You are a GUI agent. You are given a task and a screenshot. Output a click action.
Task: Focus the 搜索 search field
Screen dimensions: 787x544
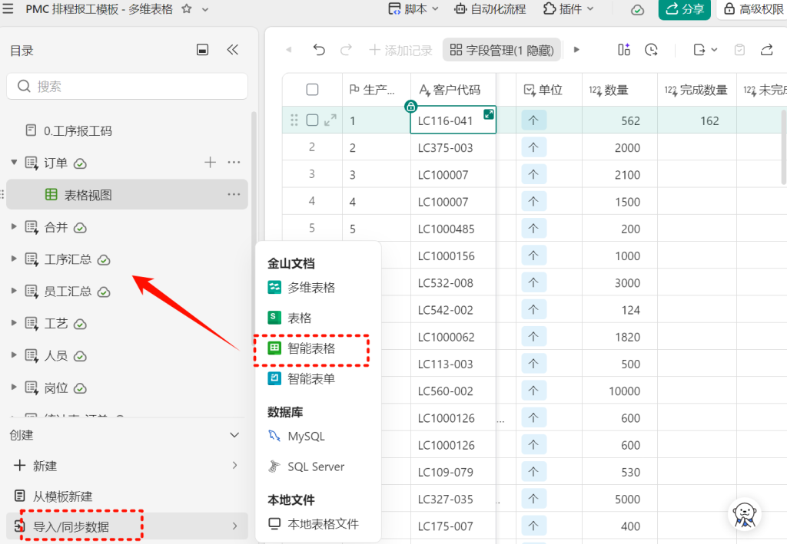[127, 86]
